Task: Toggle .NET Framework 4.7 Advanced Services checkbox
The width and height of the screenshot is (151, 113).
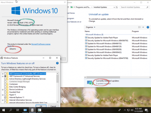Action: tap(5, 76)
